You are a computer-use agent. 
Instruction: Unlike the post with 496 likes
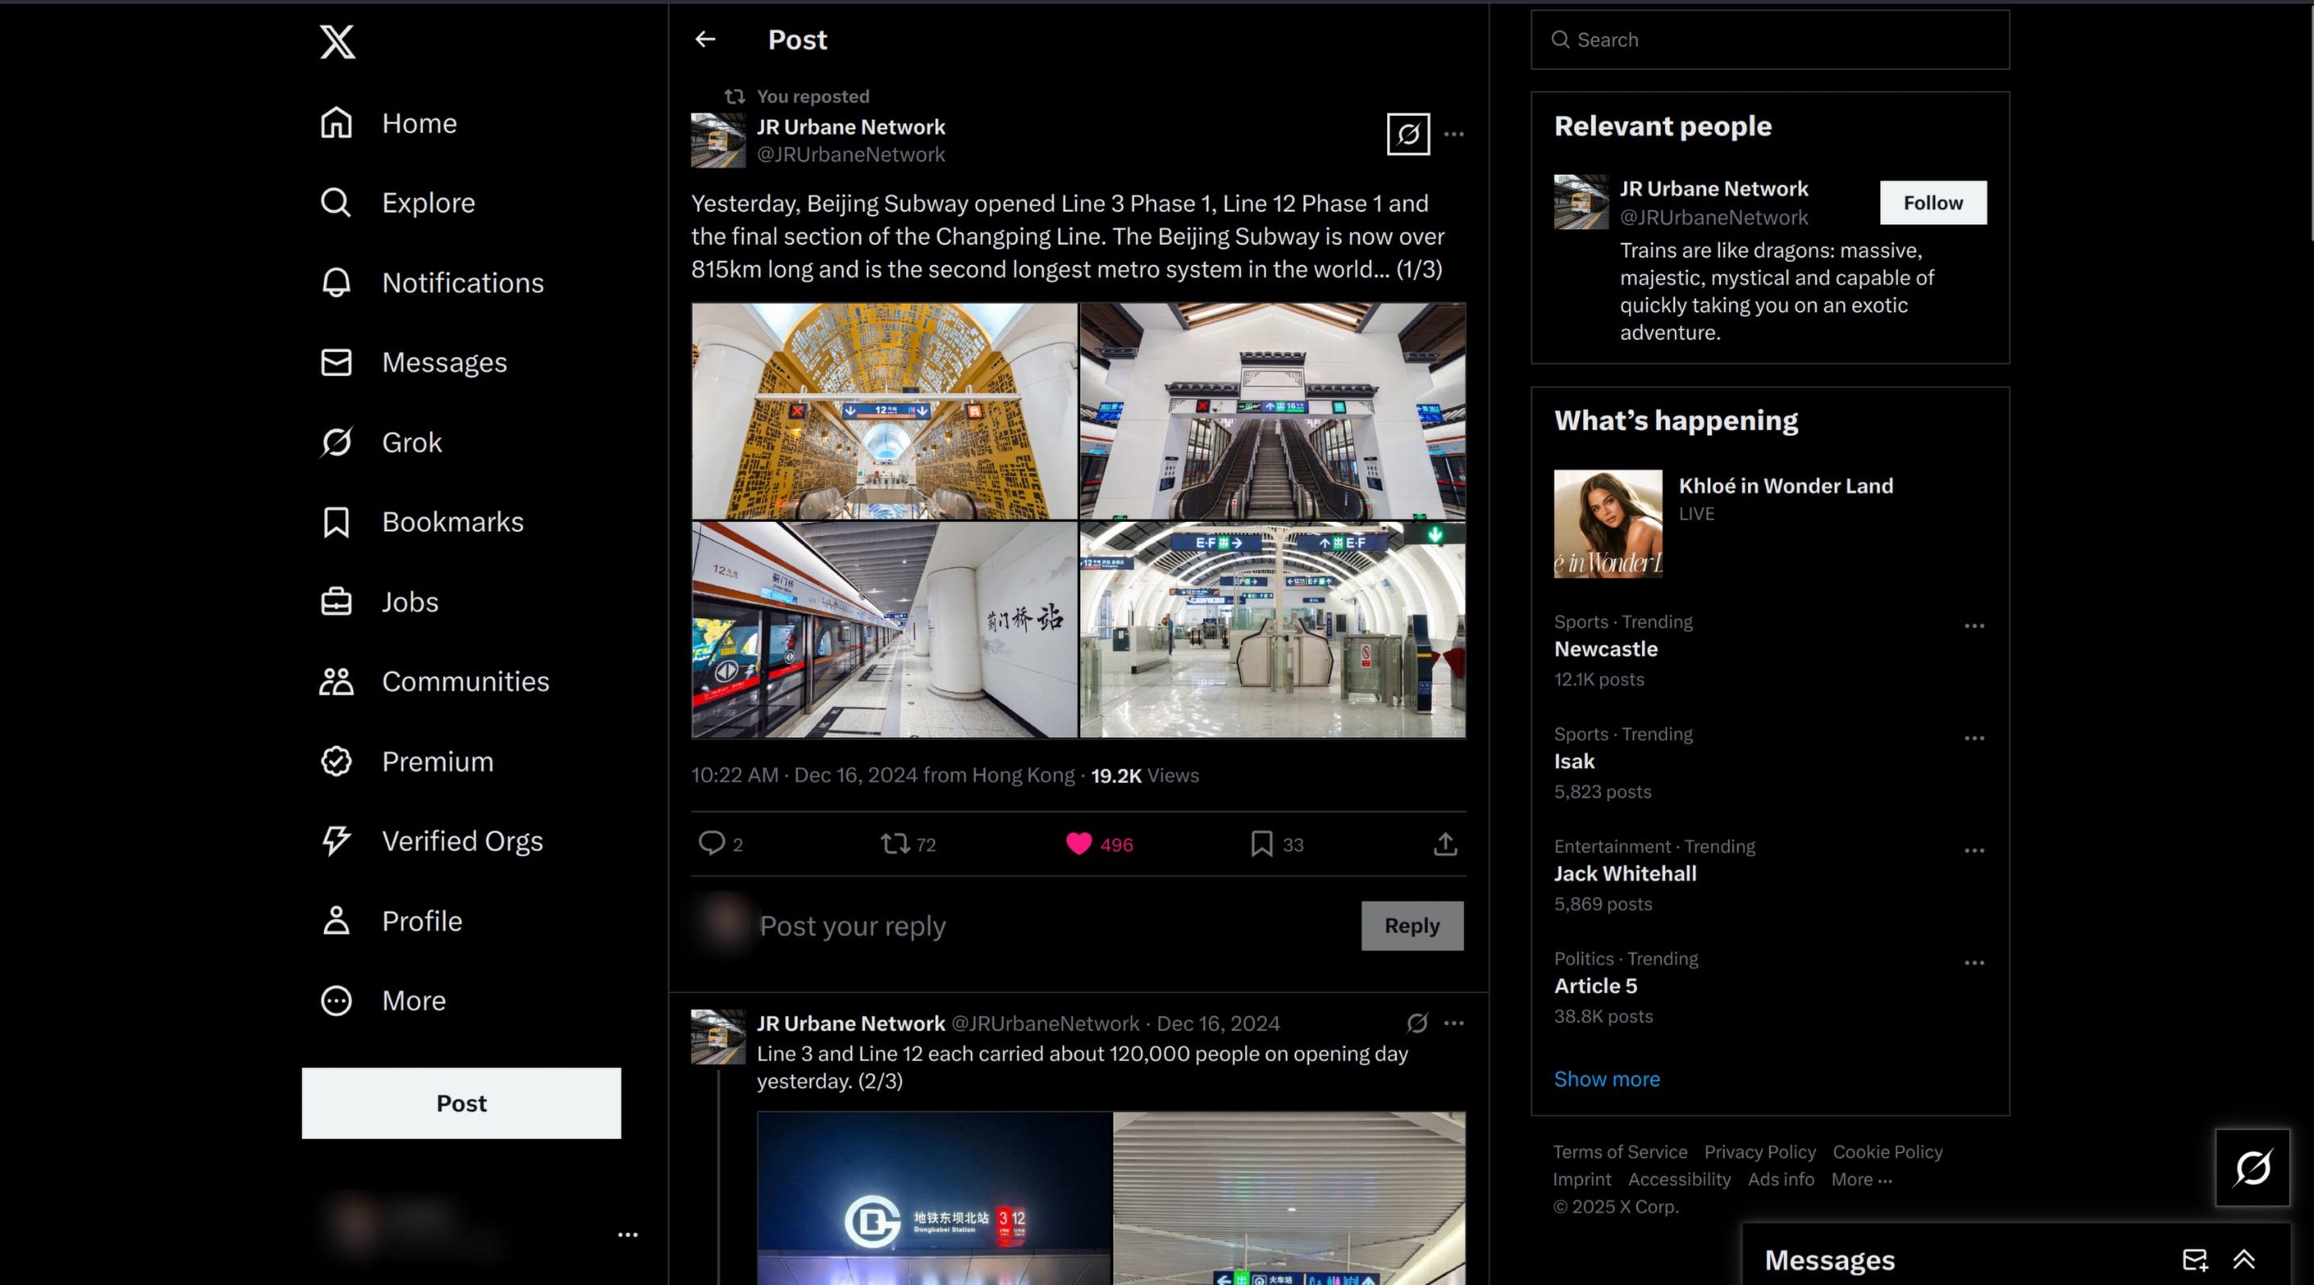click(1079, 844)
